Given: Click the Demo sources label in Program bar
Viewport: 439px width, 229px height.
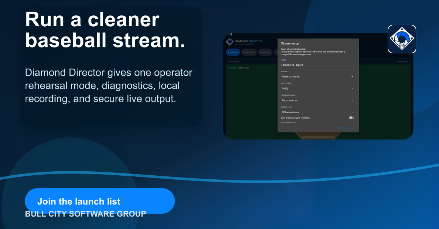Looking at the screenshot, I should pos(402,61).
